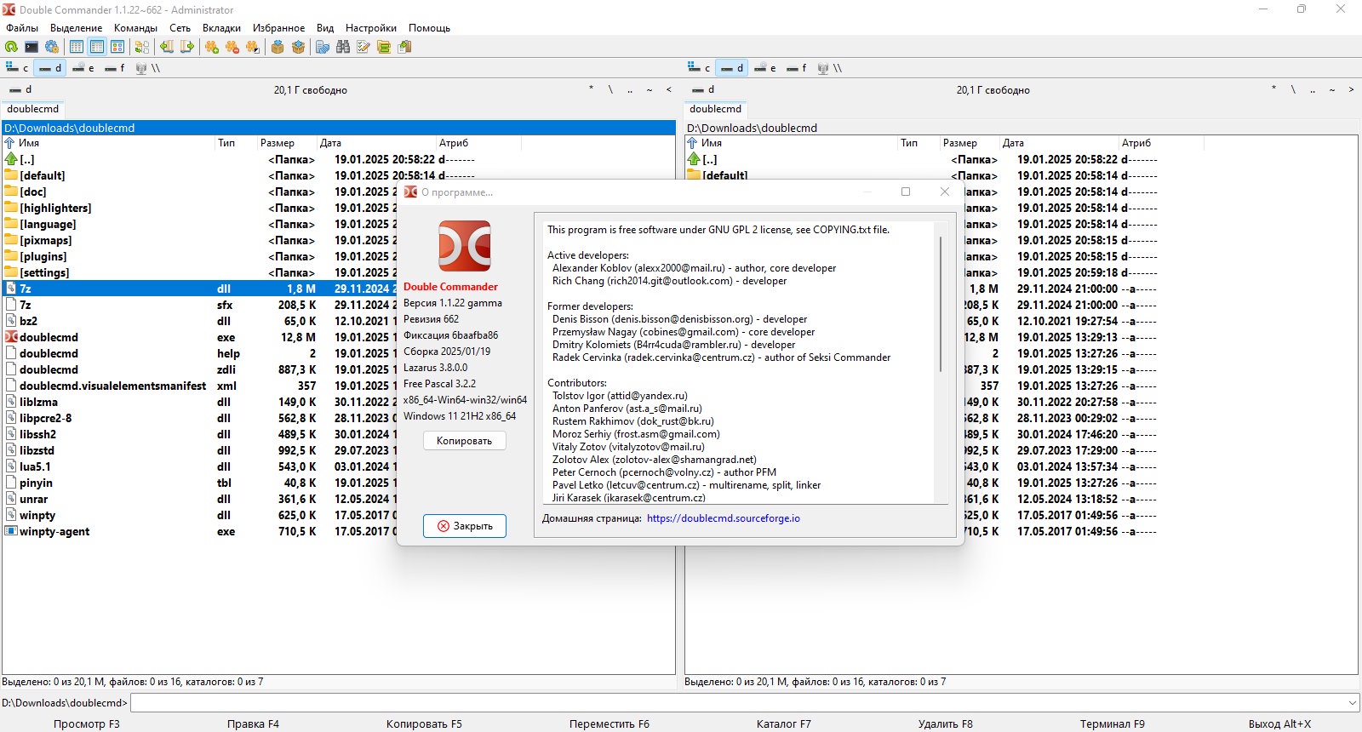The height and width of the screenshot is (732, 1362).
Task: Click Закрыть button in About dialog
Action: [x=464, y=526]
